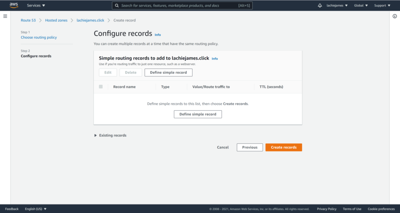Open the English (US) language dropdown
Screen dimensions: 400x213
tap(36, 209)
